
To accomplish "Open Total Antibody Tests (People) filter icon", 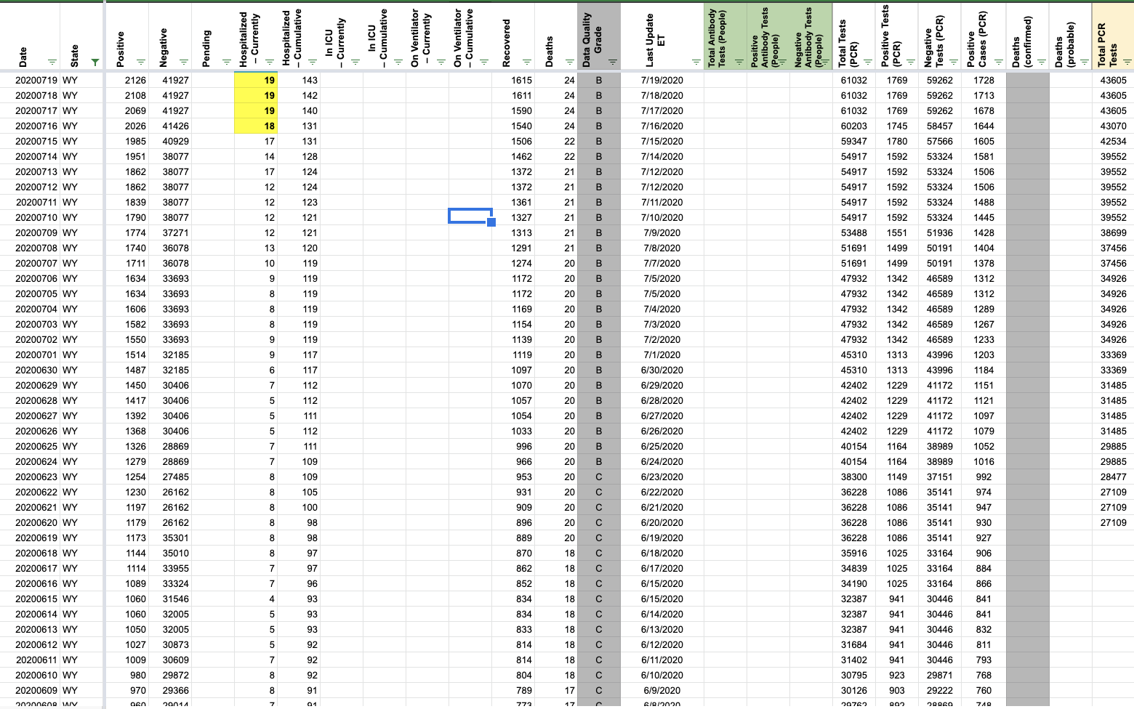I will pyautogui.click(x=739, y=62).
